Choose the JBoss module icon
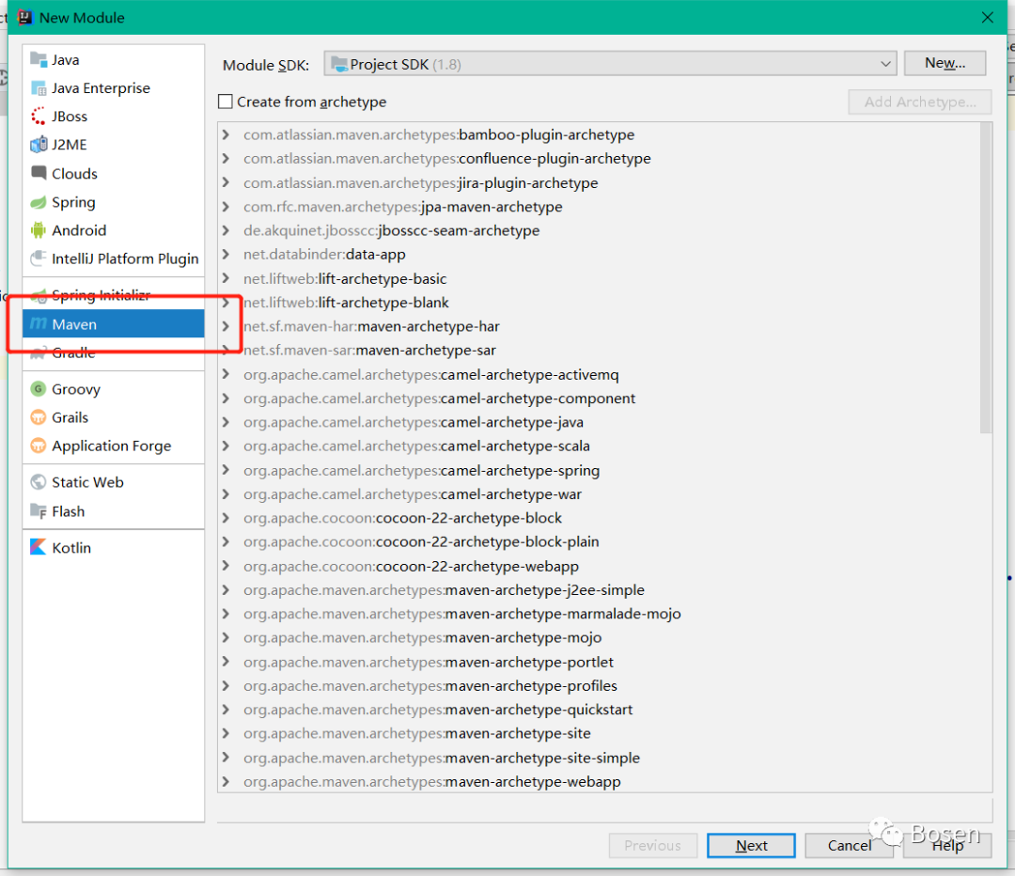 (x=39, y=117)
